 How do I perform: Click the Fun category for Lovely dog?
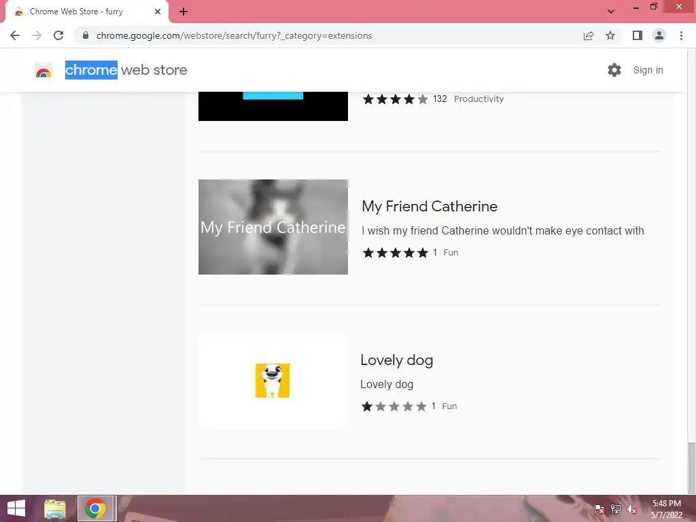coord(449,406)
